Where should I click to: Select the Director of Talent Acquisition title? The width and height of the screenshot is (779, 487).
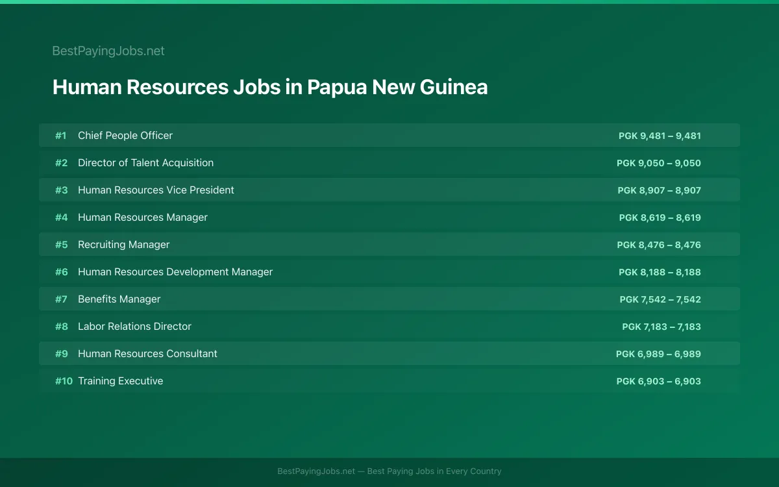[145, 163]
